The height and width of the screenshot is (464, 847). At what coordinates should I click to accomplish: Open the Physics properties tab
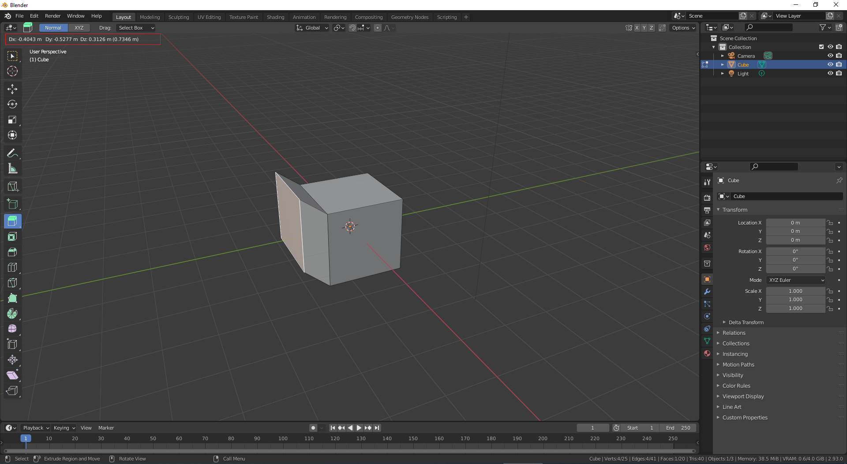click(x=707, y=316)
